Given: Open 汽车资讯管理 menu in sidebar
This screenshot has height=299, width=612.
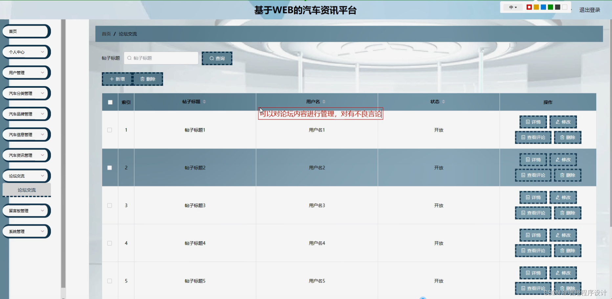Looking at the screenshot, I should (26, 155).
